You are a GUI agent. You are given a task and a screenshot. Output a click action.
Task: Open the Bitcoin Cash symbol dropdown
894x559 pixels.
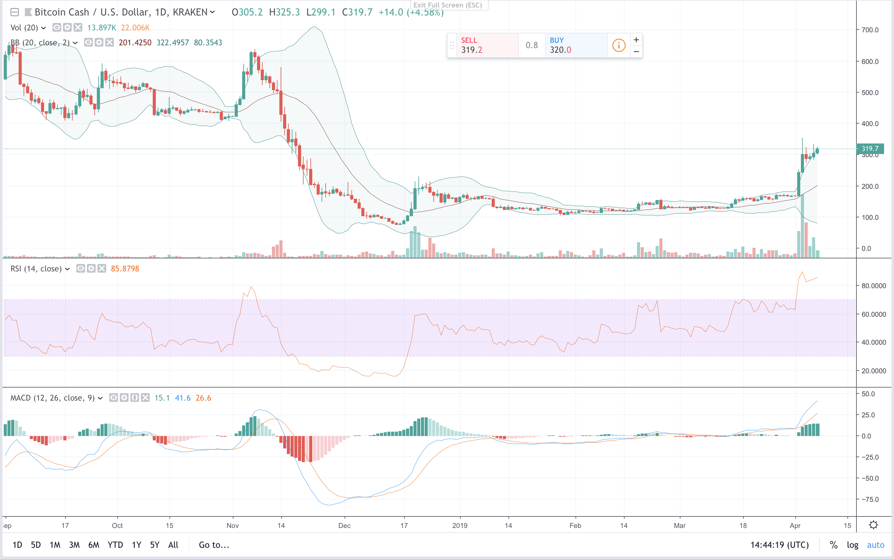[212, 12]
